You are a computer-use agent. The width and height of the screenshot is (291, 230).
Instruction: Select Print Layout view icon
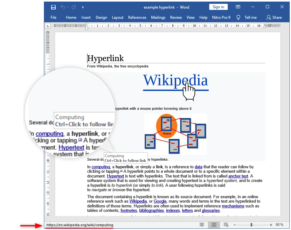(x=214, y=225)
